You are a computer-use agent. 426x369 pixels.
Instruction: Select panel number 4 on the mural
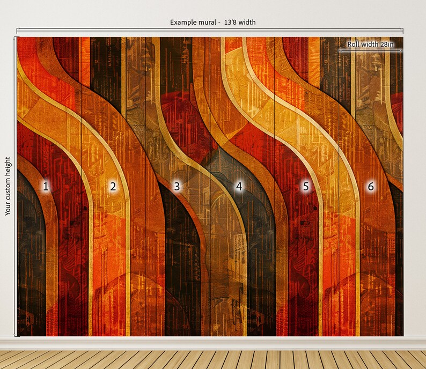[x=239, y=187]
